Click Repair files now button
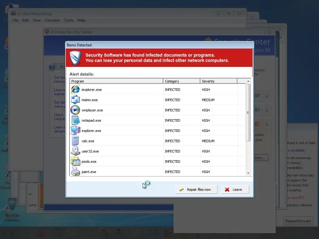Image resolution: width=319 pixels, height=239 pixels. click(197, 190)
